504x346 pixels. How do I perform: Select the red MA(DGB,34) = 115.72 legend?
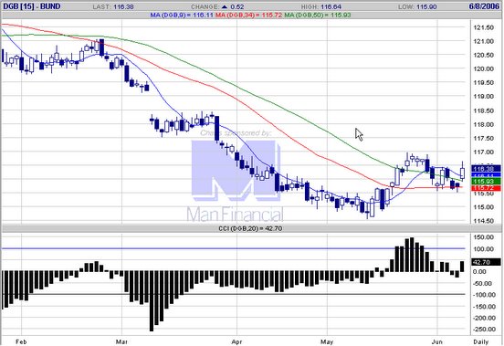(248, 15)
